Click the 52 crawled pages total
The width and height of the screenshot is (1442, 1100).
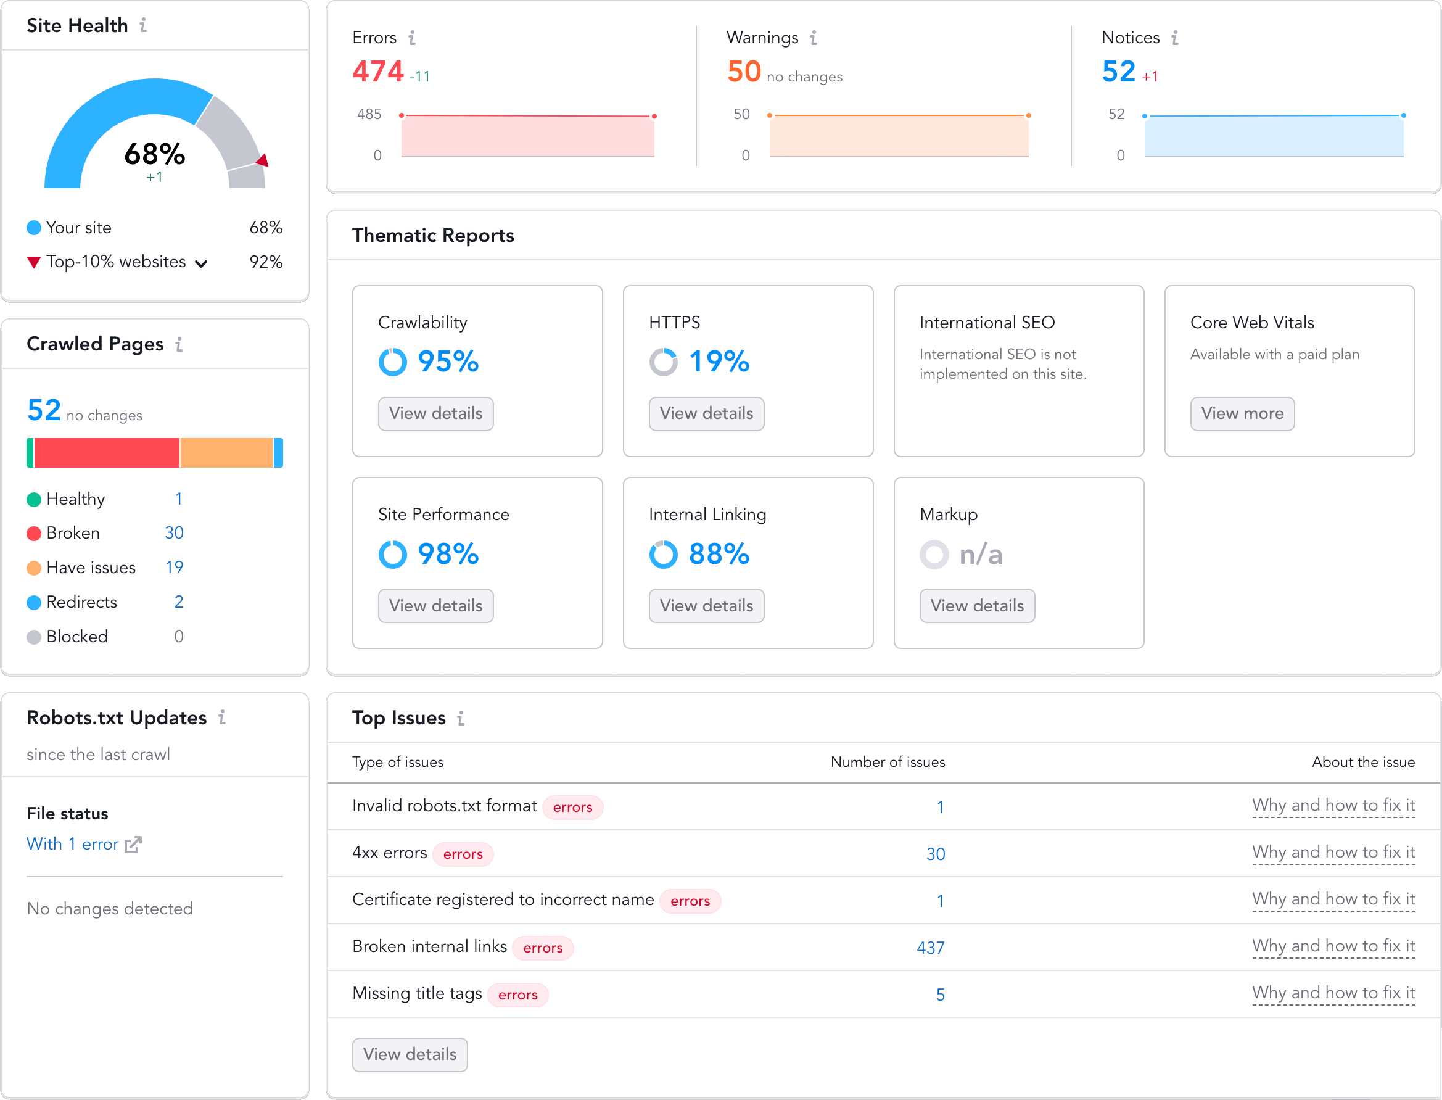click(43, 410)
